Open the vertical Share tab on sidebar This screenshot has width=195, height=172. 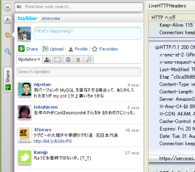[8, 79]
